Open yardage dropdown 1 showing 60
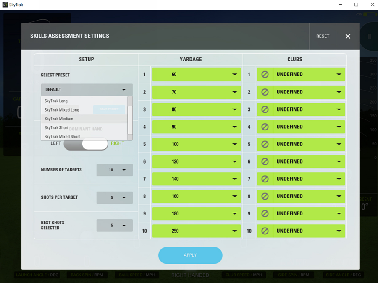 pos(197,74)
